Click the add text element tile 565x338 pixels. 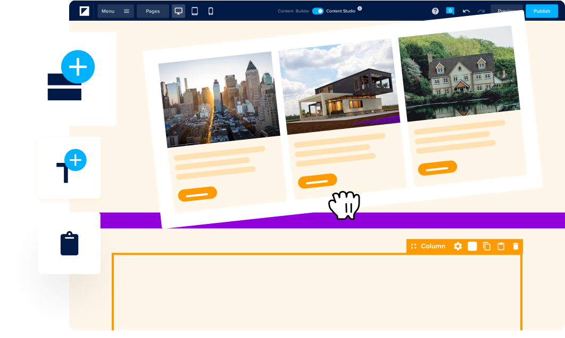coord(69,168)
